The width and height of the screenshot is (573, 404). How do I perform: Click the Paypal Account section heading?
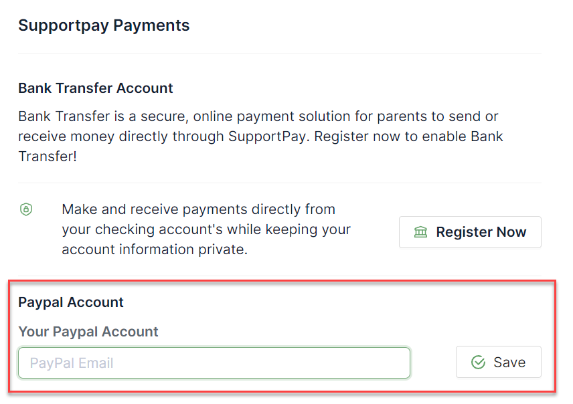pos(71,302)
